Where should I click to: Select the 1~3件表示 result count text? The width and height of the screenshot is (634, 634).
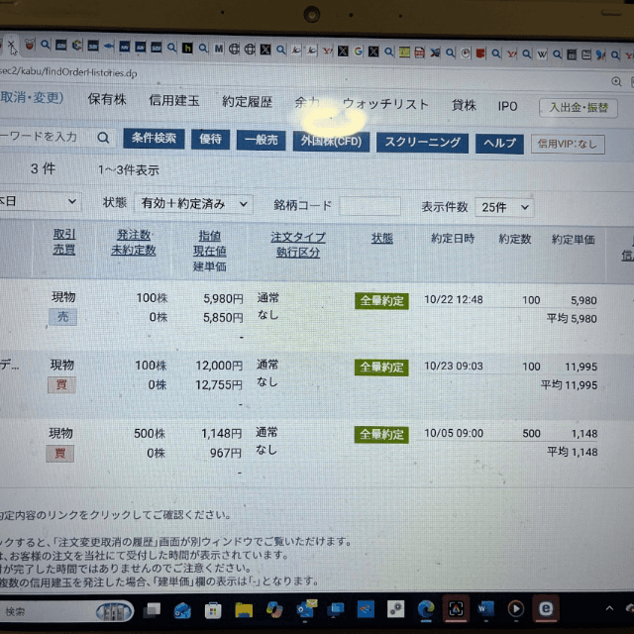(x=129, y=170)
